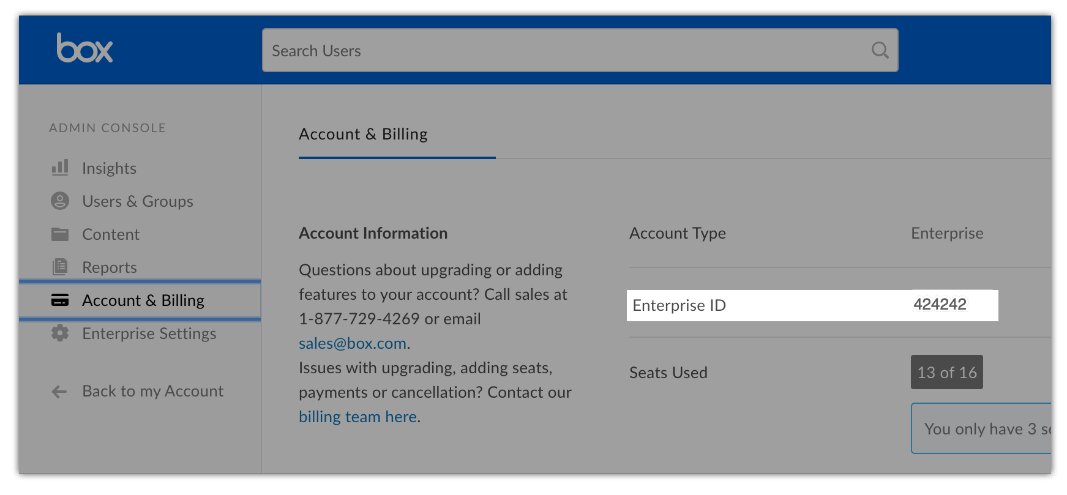
Task: Click the 13 of 16 seats badge
Action: click(947, 372)
